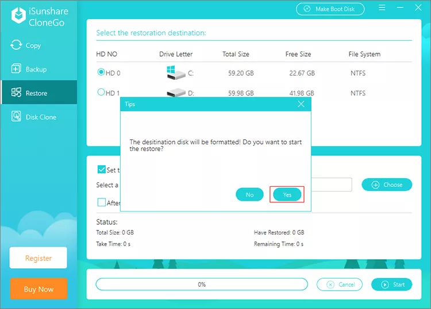Open the Disk Clone section in the sidebar
The image size is (431, 309).
point(39,117)
